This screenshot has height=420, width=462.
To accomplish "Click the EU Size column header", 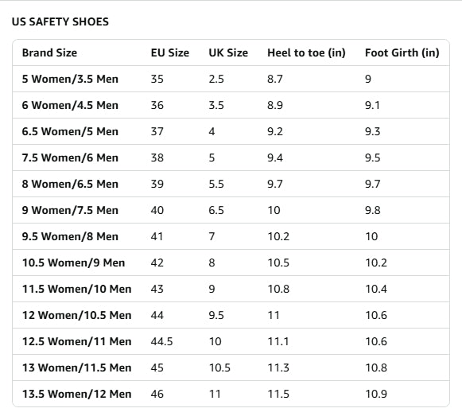I will [x=170, y=52].
